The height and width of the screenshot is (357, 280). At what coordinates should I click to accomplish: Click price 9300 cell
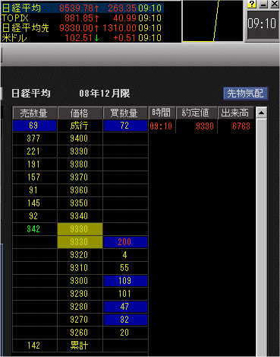[80, 281]
